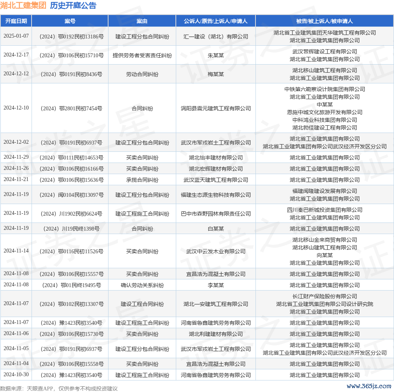Select defendant 长江财产保险股份有限公司

pyautogui.click(x=325, y=296)
